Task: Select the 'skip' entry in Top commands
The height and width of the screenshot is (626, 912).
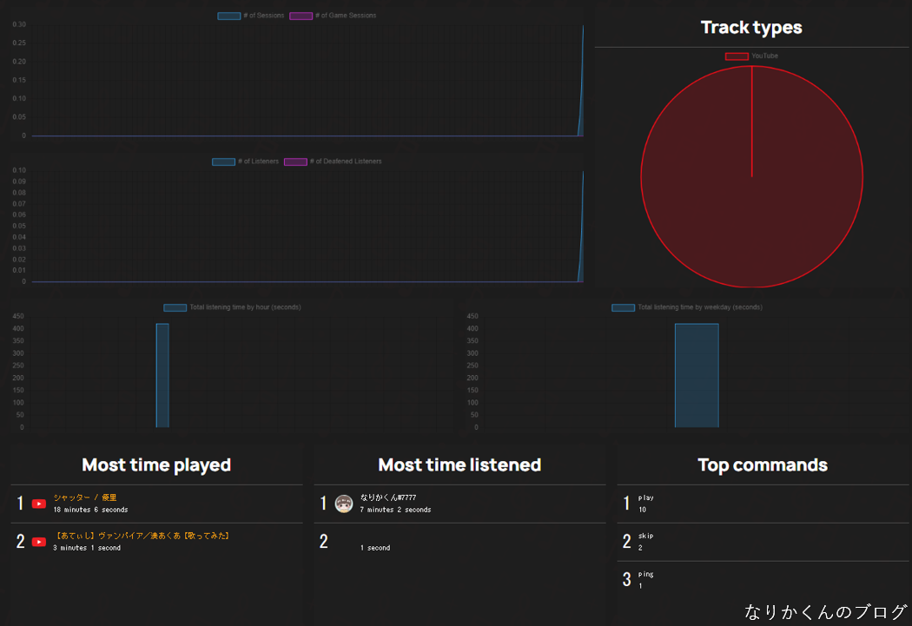Action: click(x=645, y=536)
